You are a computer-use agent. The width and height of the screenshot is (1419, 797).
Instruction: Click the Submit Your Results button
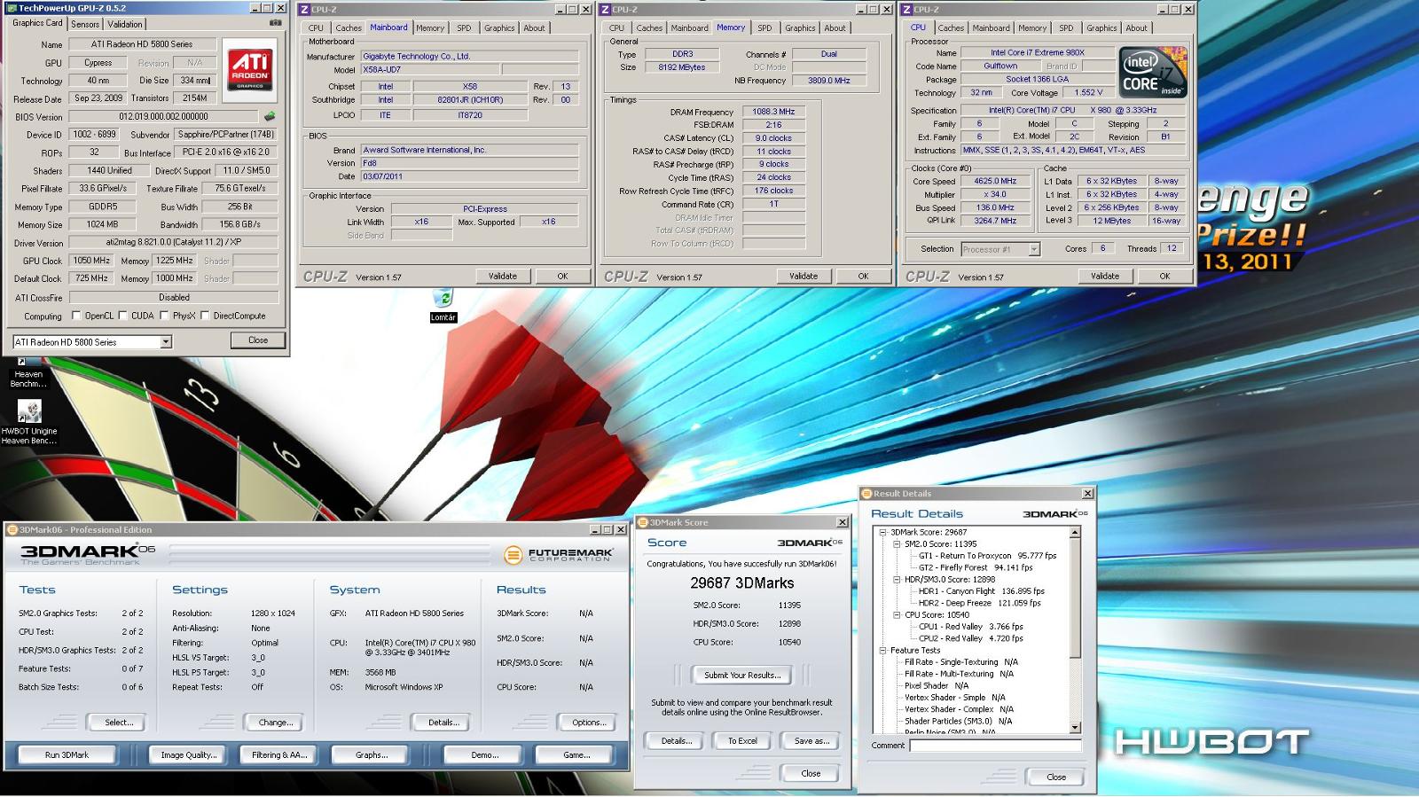(742, 676)
